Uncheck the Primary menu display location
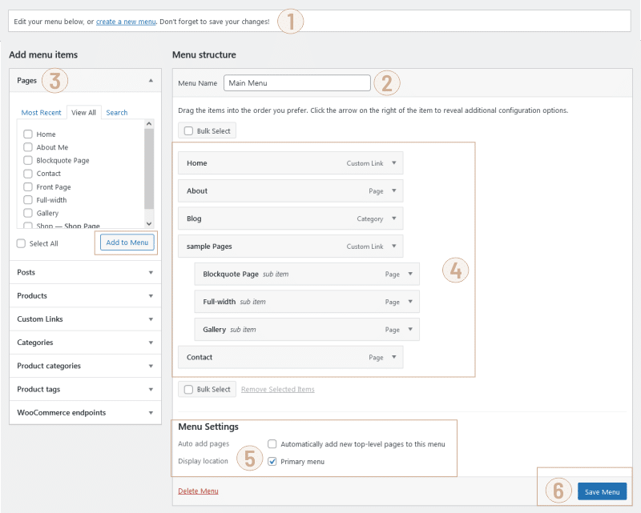The image size is (641, 513). coord(272,461)
